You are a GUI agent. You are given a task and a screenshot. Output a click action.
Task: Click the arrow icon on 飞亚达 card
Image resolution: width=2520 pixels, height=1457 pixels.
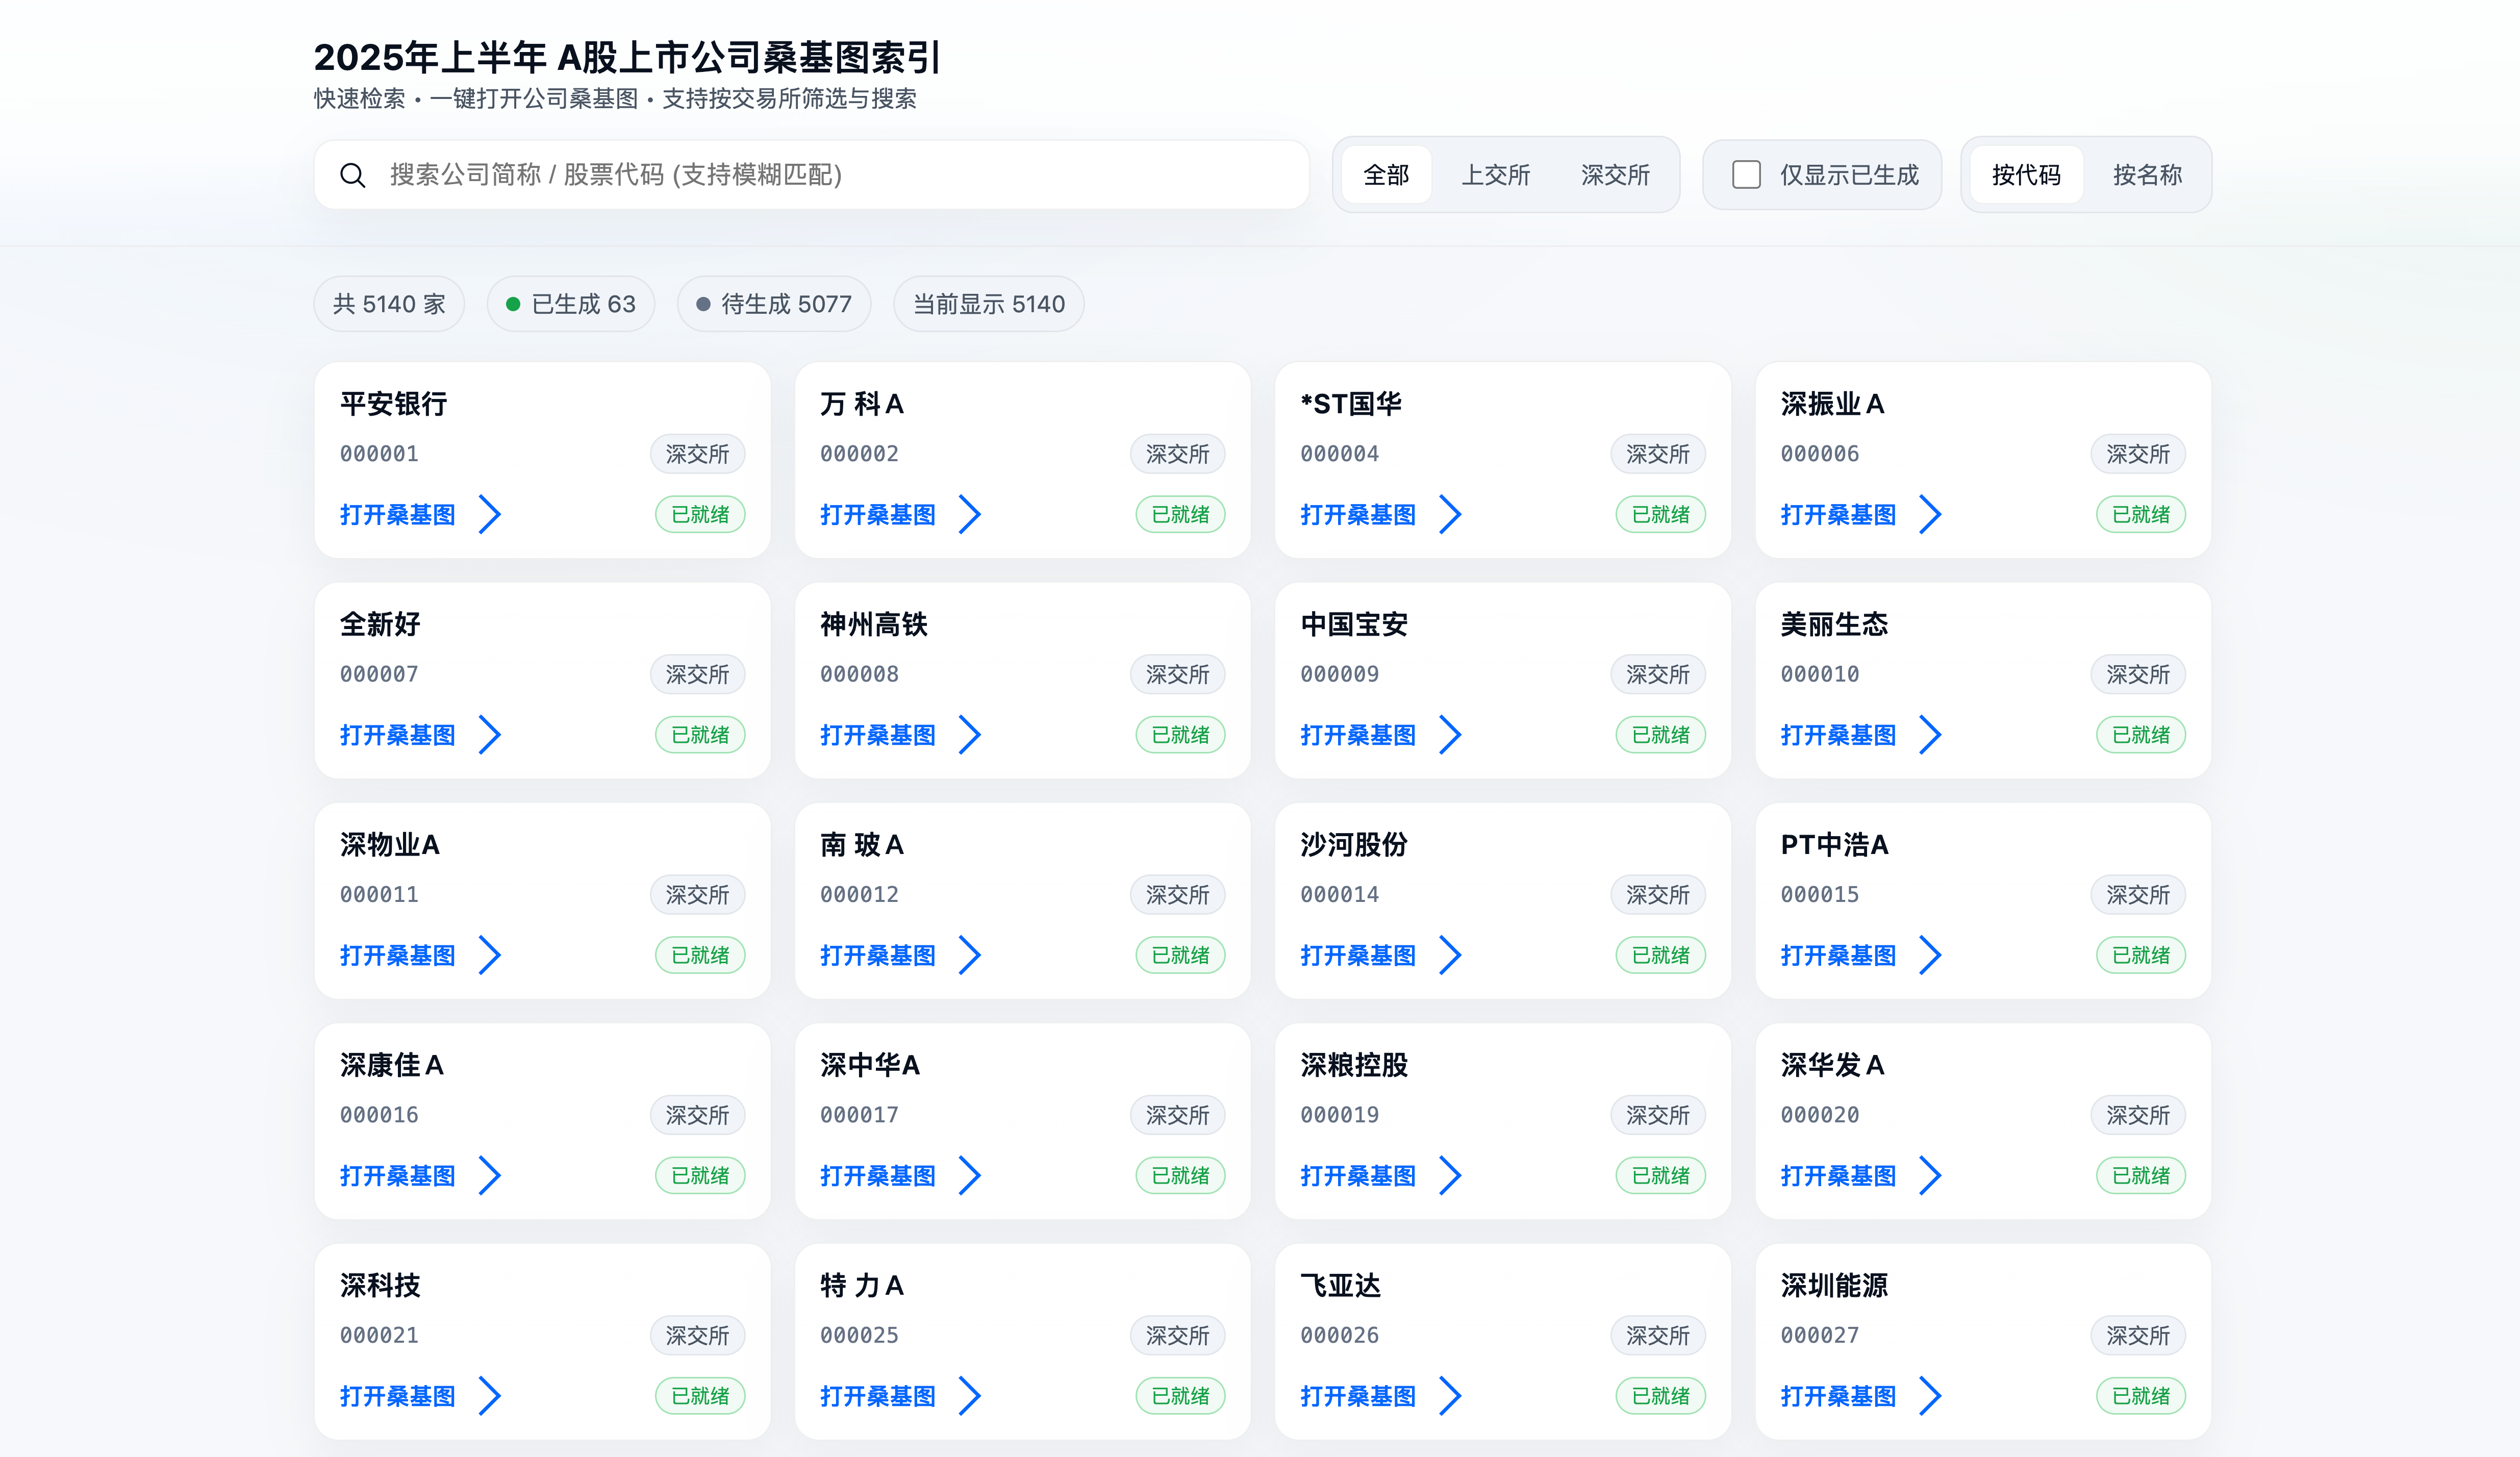click(1451, 1395)
